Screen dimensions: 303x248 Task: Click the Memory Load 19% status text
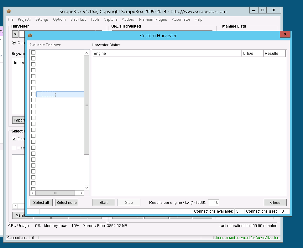(x=62, y=225)
